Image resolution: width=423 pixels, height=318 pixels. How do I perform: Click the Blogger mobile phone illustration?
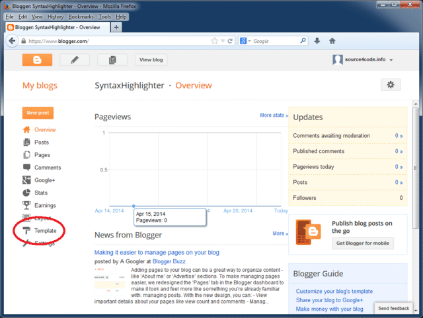309,232
